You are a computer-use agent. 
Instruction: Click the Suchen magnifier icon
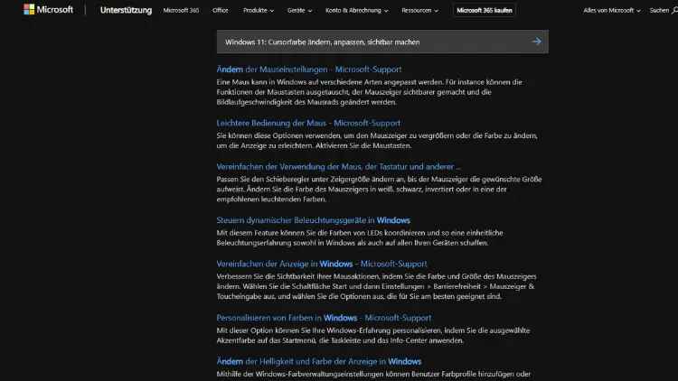[x=674, y=10]
